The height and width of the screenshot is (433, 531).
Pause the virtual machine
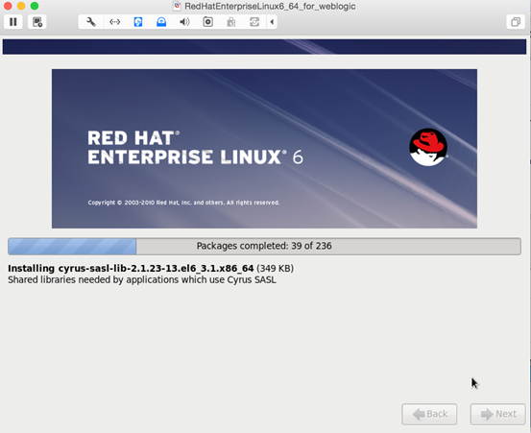(x=13, y=22)
